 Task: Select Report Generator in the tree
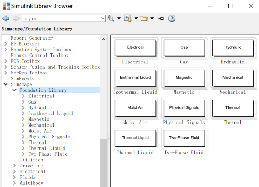(32, 38)
